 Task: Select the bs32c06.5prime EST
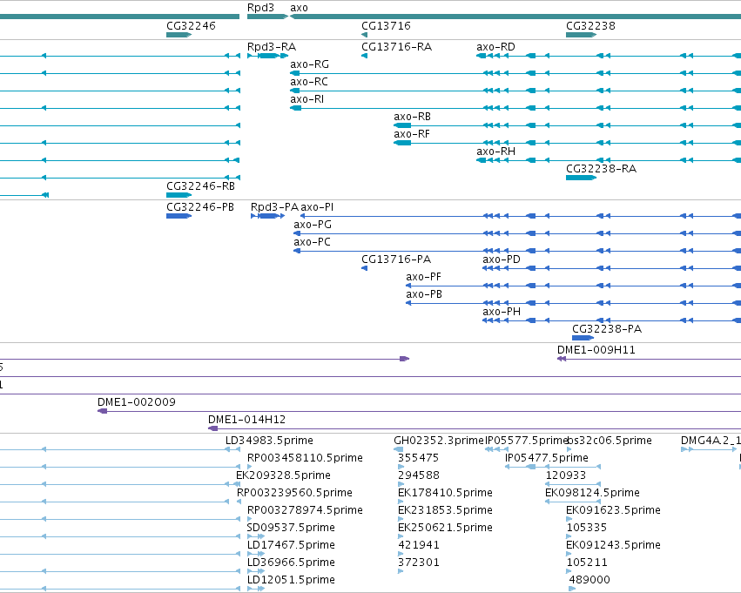610,441
